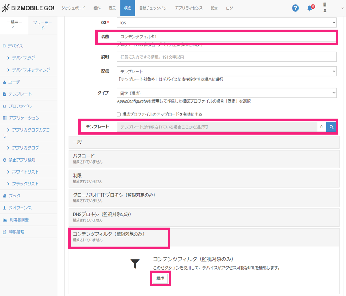Open 禁止アプリ検知 in the sidebar

click(x=22, y=160)
